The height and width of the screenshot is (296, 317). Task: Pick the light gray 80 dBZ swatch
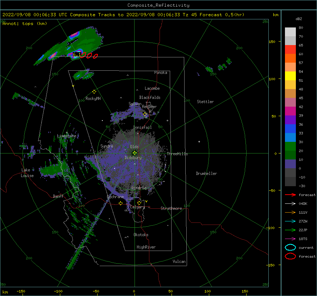point(290,32)
